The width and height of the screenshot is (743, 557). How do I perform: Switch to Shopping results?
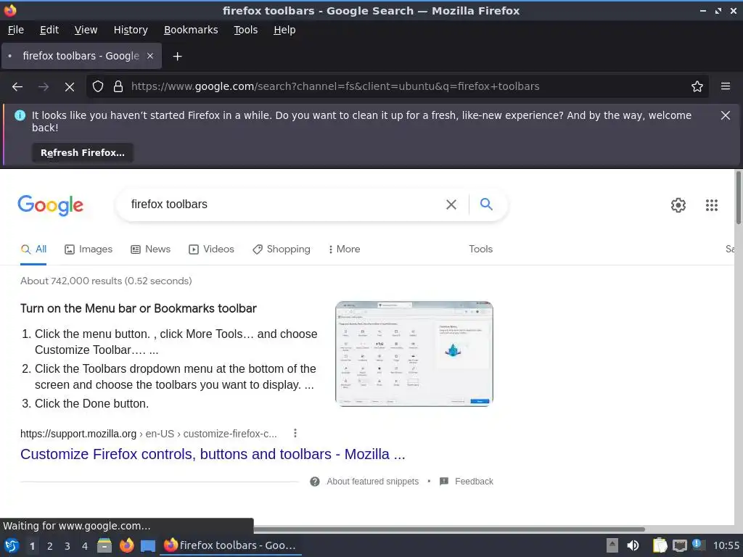pos(282,249)
